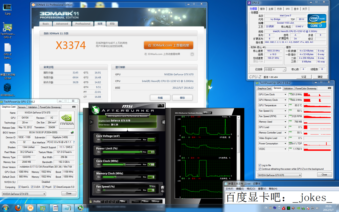Open the CPU-Z 处理器 #1 selection dropdown

[275, 69]
